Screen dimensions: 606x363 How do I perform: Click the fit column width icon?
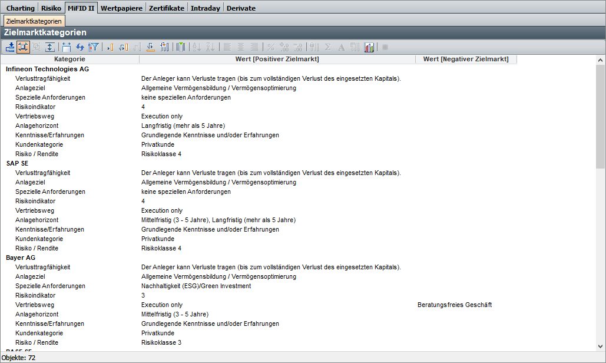point(67,47)
